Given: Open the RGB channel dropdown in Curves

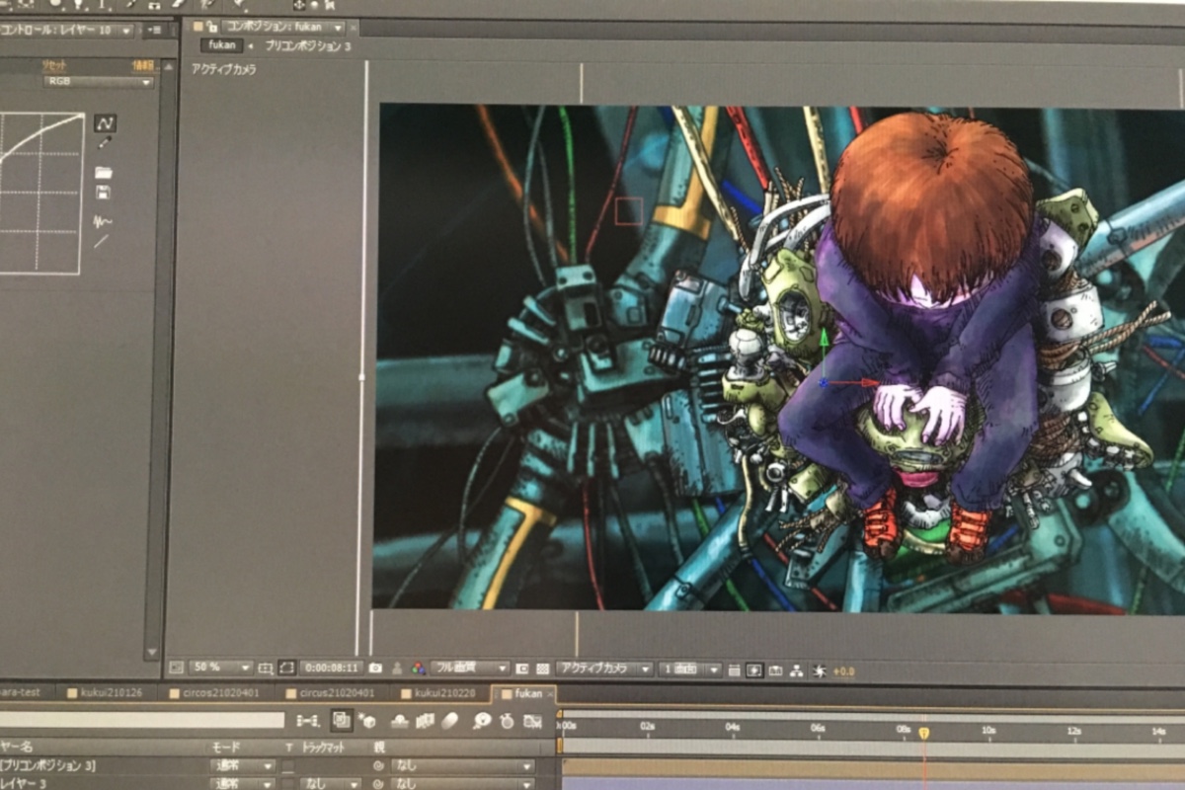Looking at the screenshot, I should (x=99, y=82).
